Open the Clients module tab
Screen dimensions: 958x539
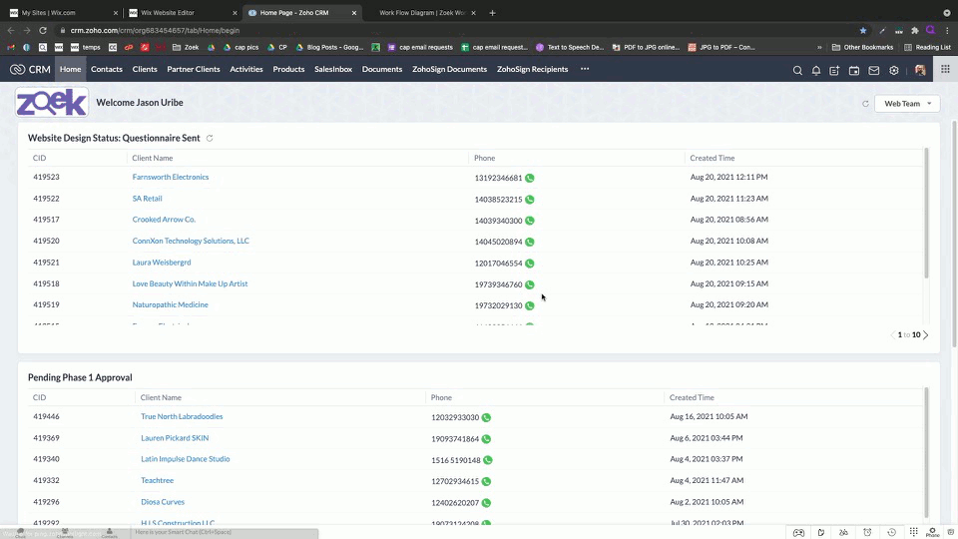click(145, 69)
